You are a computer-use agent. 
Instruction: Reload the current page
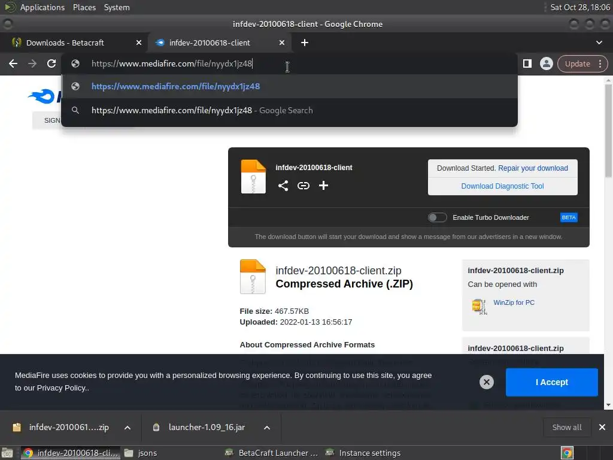[x=51, y=63]
